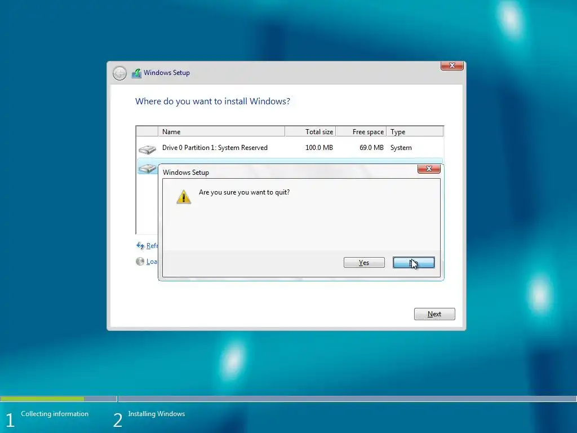The image size is (577, 433).
Task: Sort by Type column header
Action: click(415, 131)
